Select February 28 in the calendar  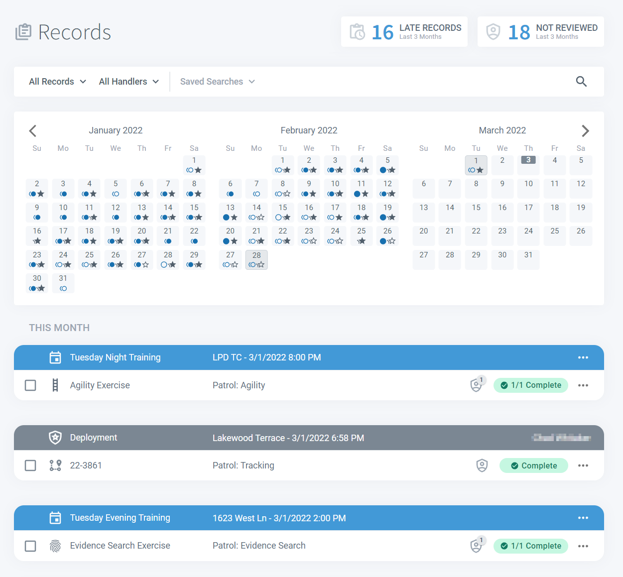[256, 260]
